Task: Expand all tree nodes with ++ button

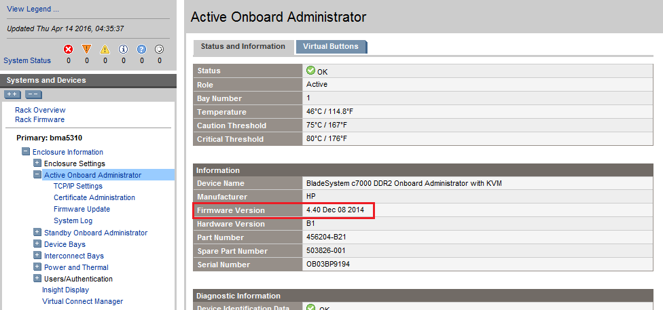Action: 12,94
